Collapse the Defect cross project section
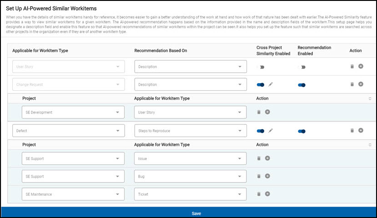 tap(370, 144)
